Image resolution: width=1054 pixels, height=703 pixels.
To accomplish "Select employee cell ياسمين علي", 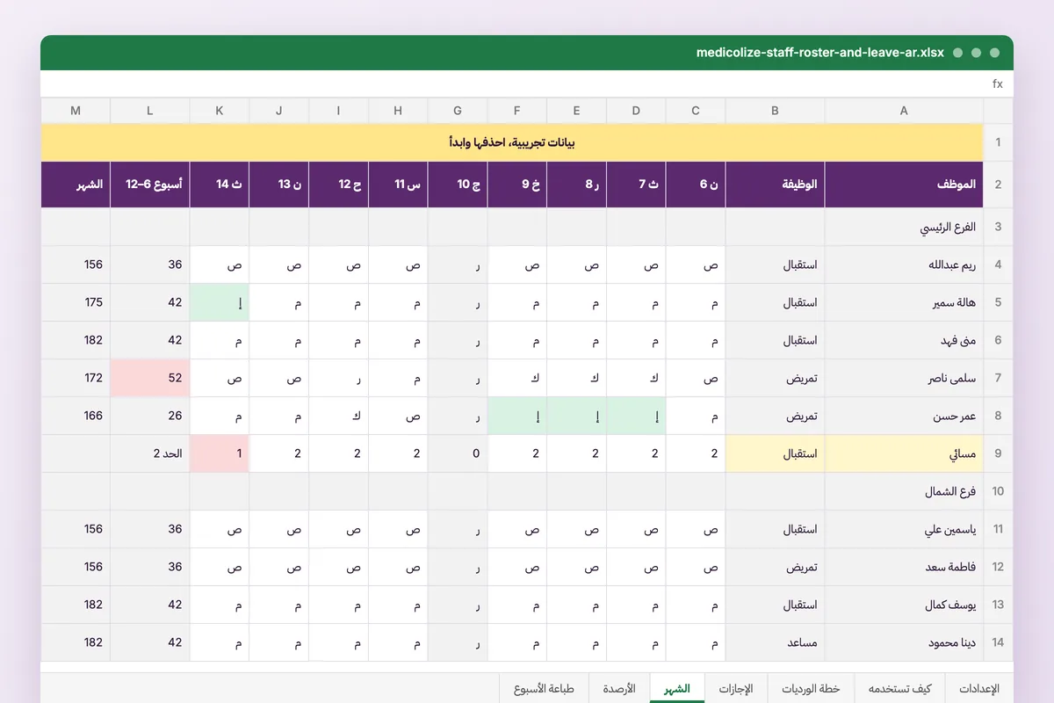I will click(x=904, y=529).
